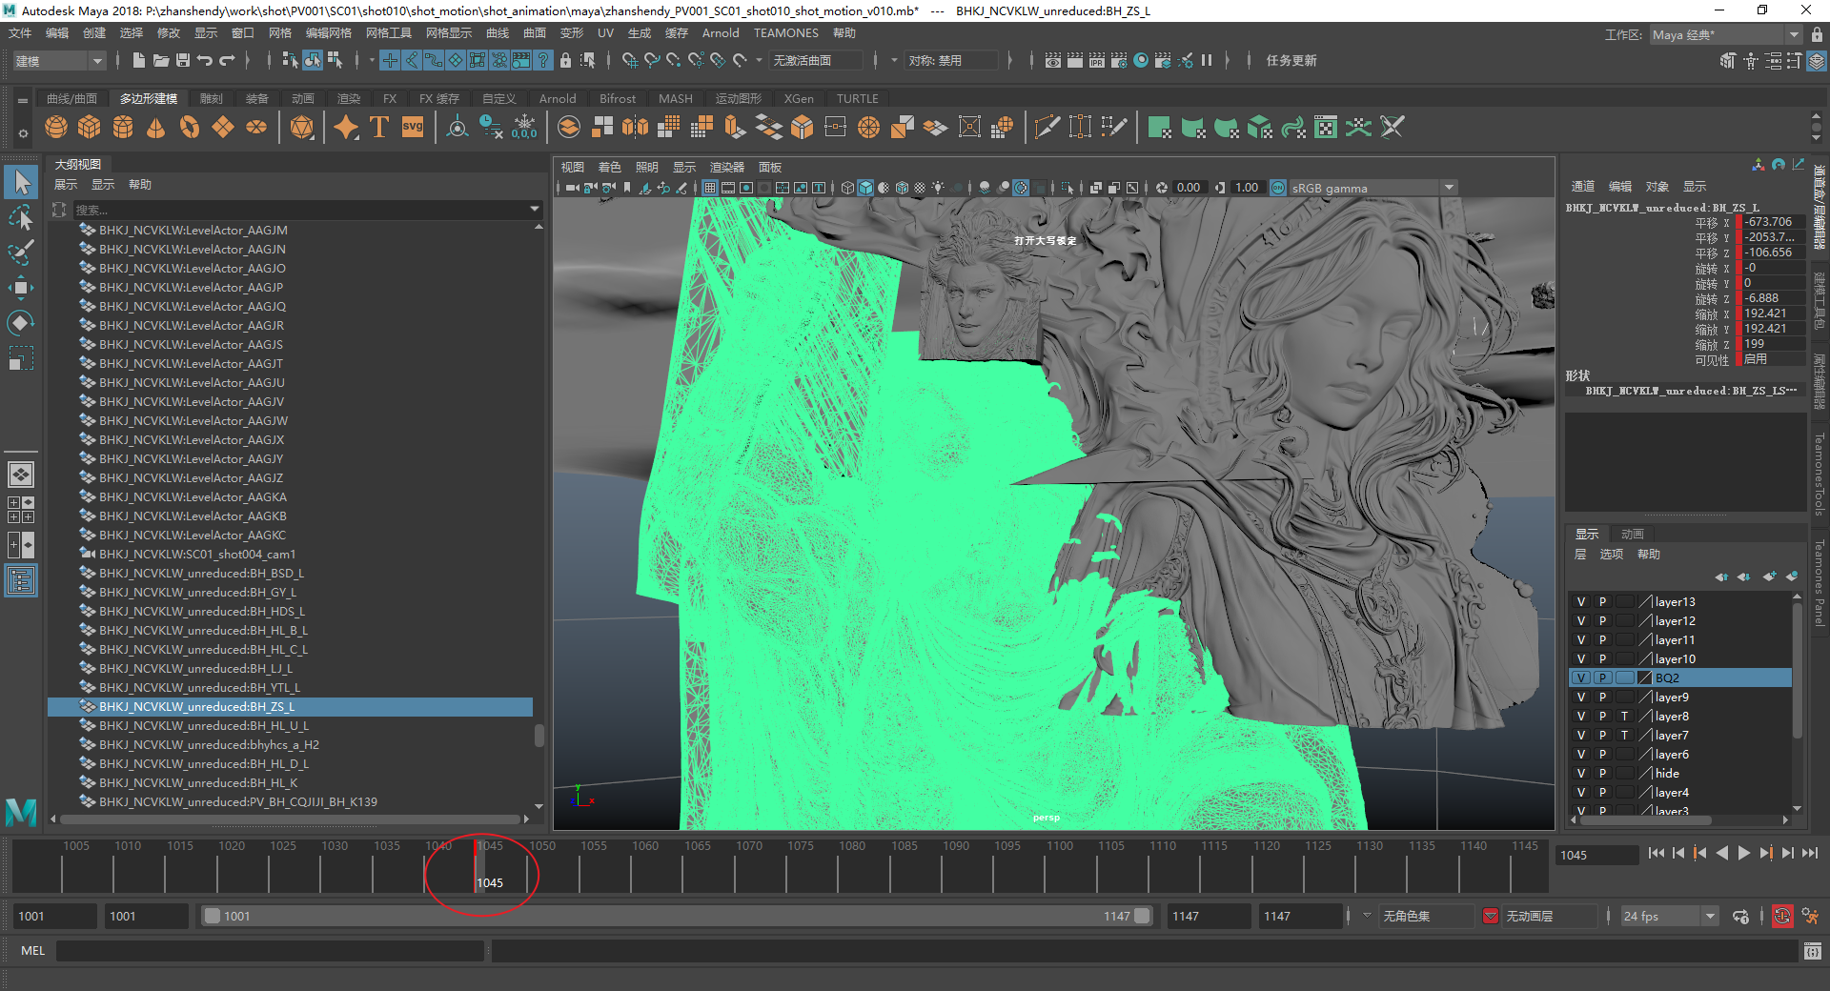Click the current frame field showing 1045
This screenshot has height=991, width=1830.
coord(1596,855)
